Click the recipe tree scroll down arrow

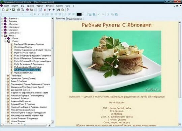click(52, 122)
